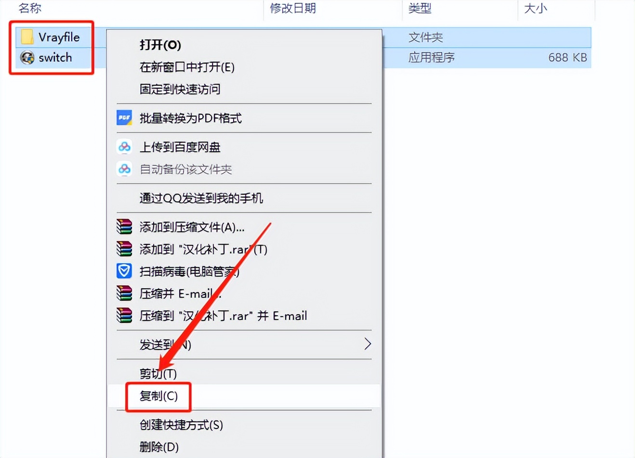This screenshot has width=635, height=458.
Task: Sort by the 名称 column header
Action: point(30,8)
